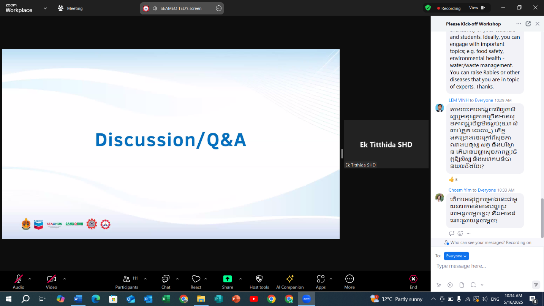The width and height of the screenshot is (544, 306).
Task: Click the green Share screen icon
Action: click(227, 279)
